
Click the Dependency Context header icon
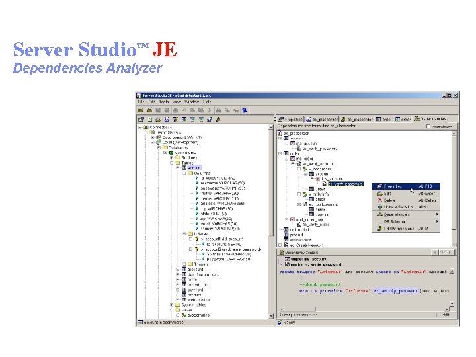(282, 253)
